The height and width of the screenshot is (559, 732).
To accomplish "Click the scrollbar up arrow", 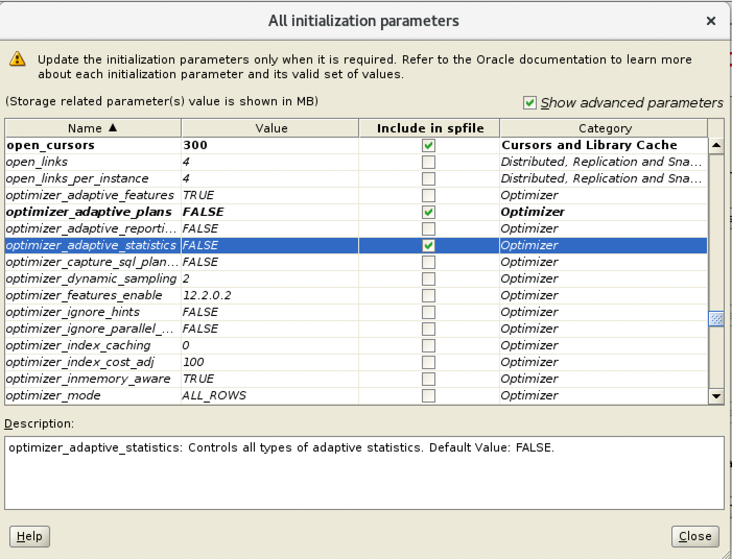I will (716, 145).
